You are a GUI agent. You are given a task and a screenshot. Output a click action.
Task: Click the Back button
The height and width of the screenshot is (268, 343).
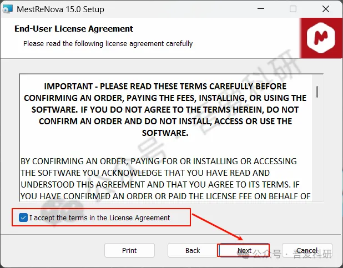[x=193, y=250]
